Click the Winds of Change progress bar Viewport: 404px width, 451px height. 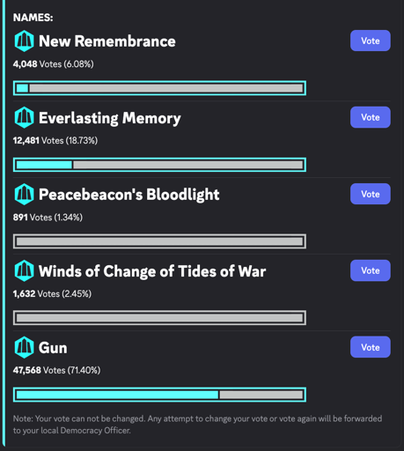159,318
